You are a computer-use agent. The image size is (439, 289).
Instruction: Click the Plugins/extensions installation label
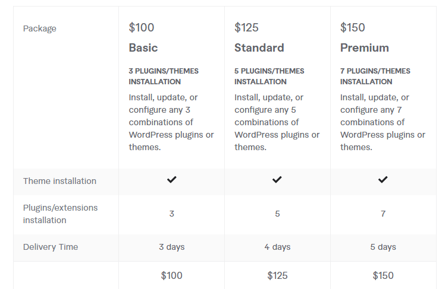coord(60,214)
